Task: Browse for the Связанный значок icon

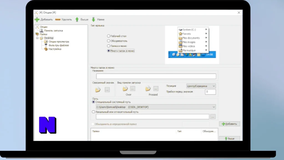Action: (x=107, y=90)
